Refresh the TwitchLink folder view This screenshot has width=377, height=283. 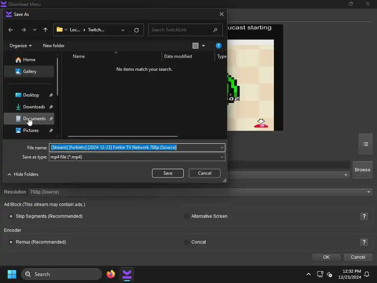(x=136, y=30)
